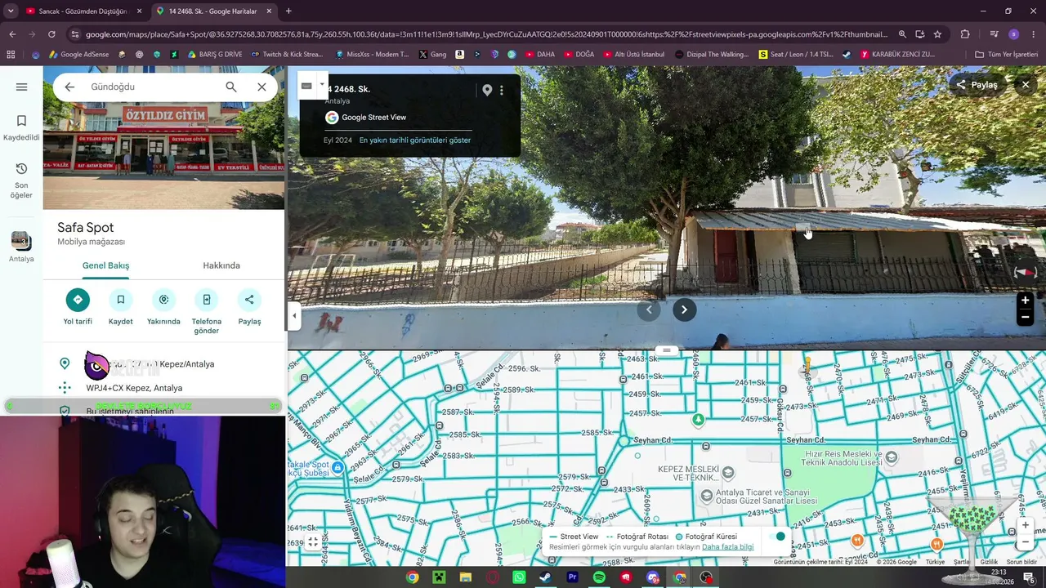Expand the Chrome tab search dropdown
The width and height of the screenshot is (1046, 588).
pos(11,11)
